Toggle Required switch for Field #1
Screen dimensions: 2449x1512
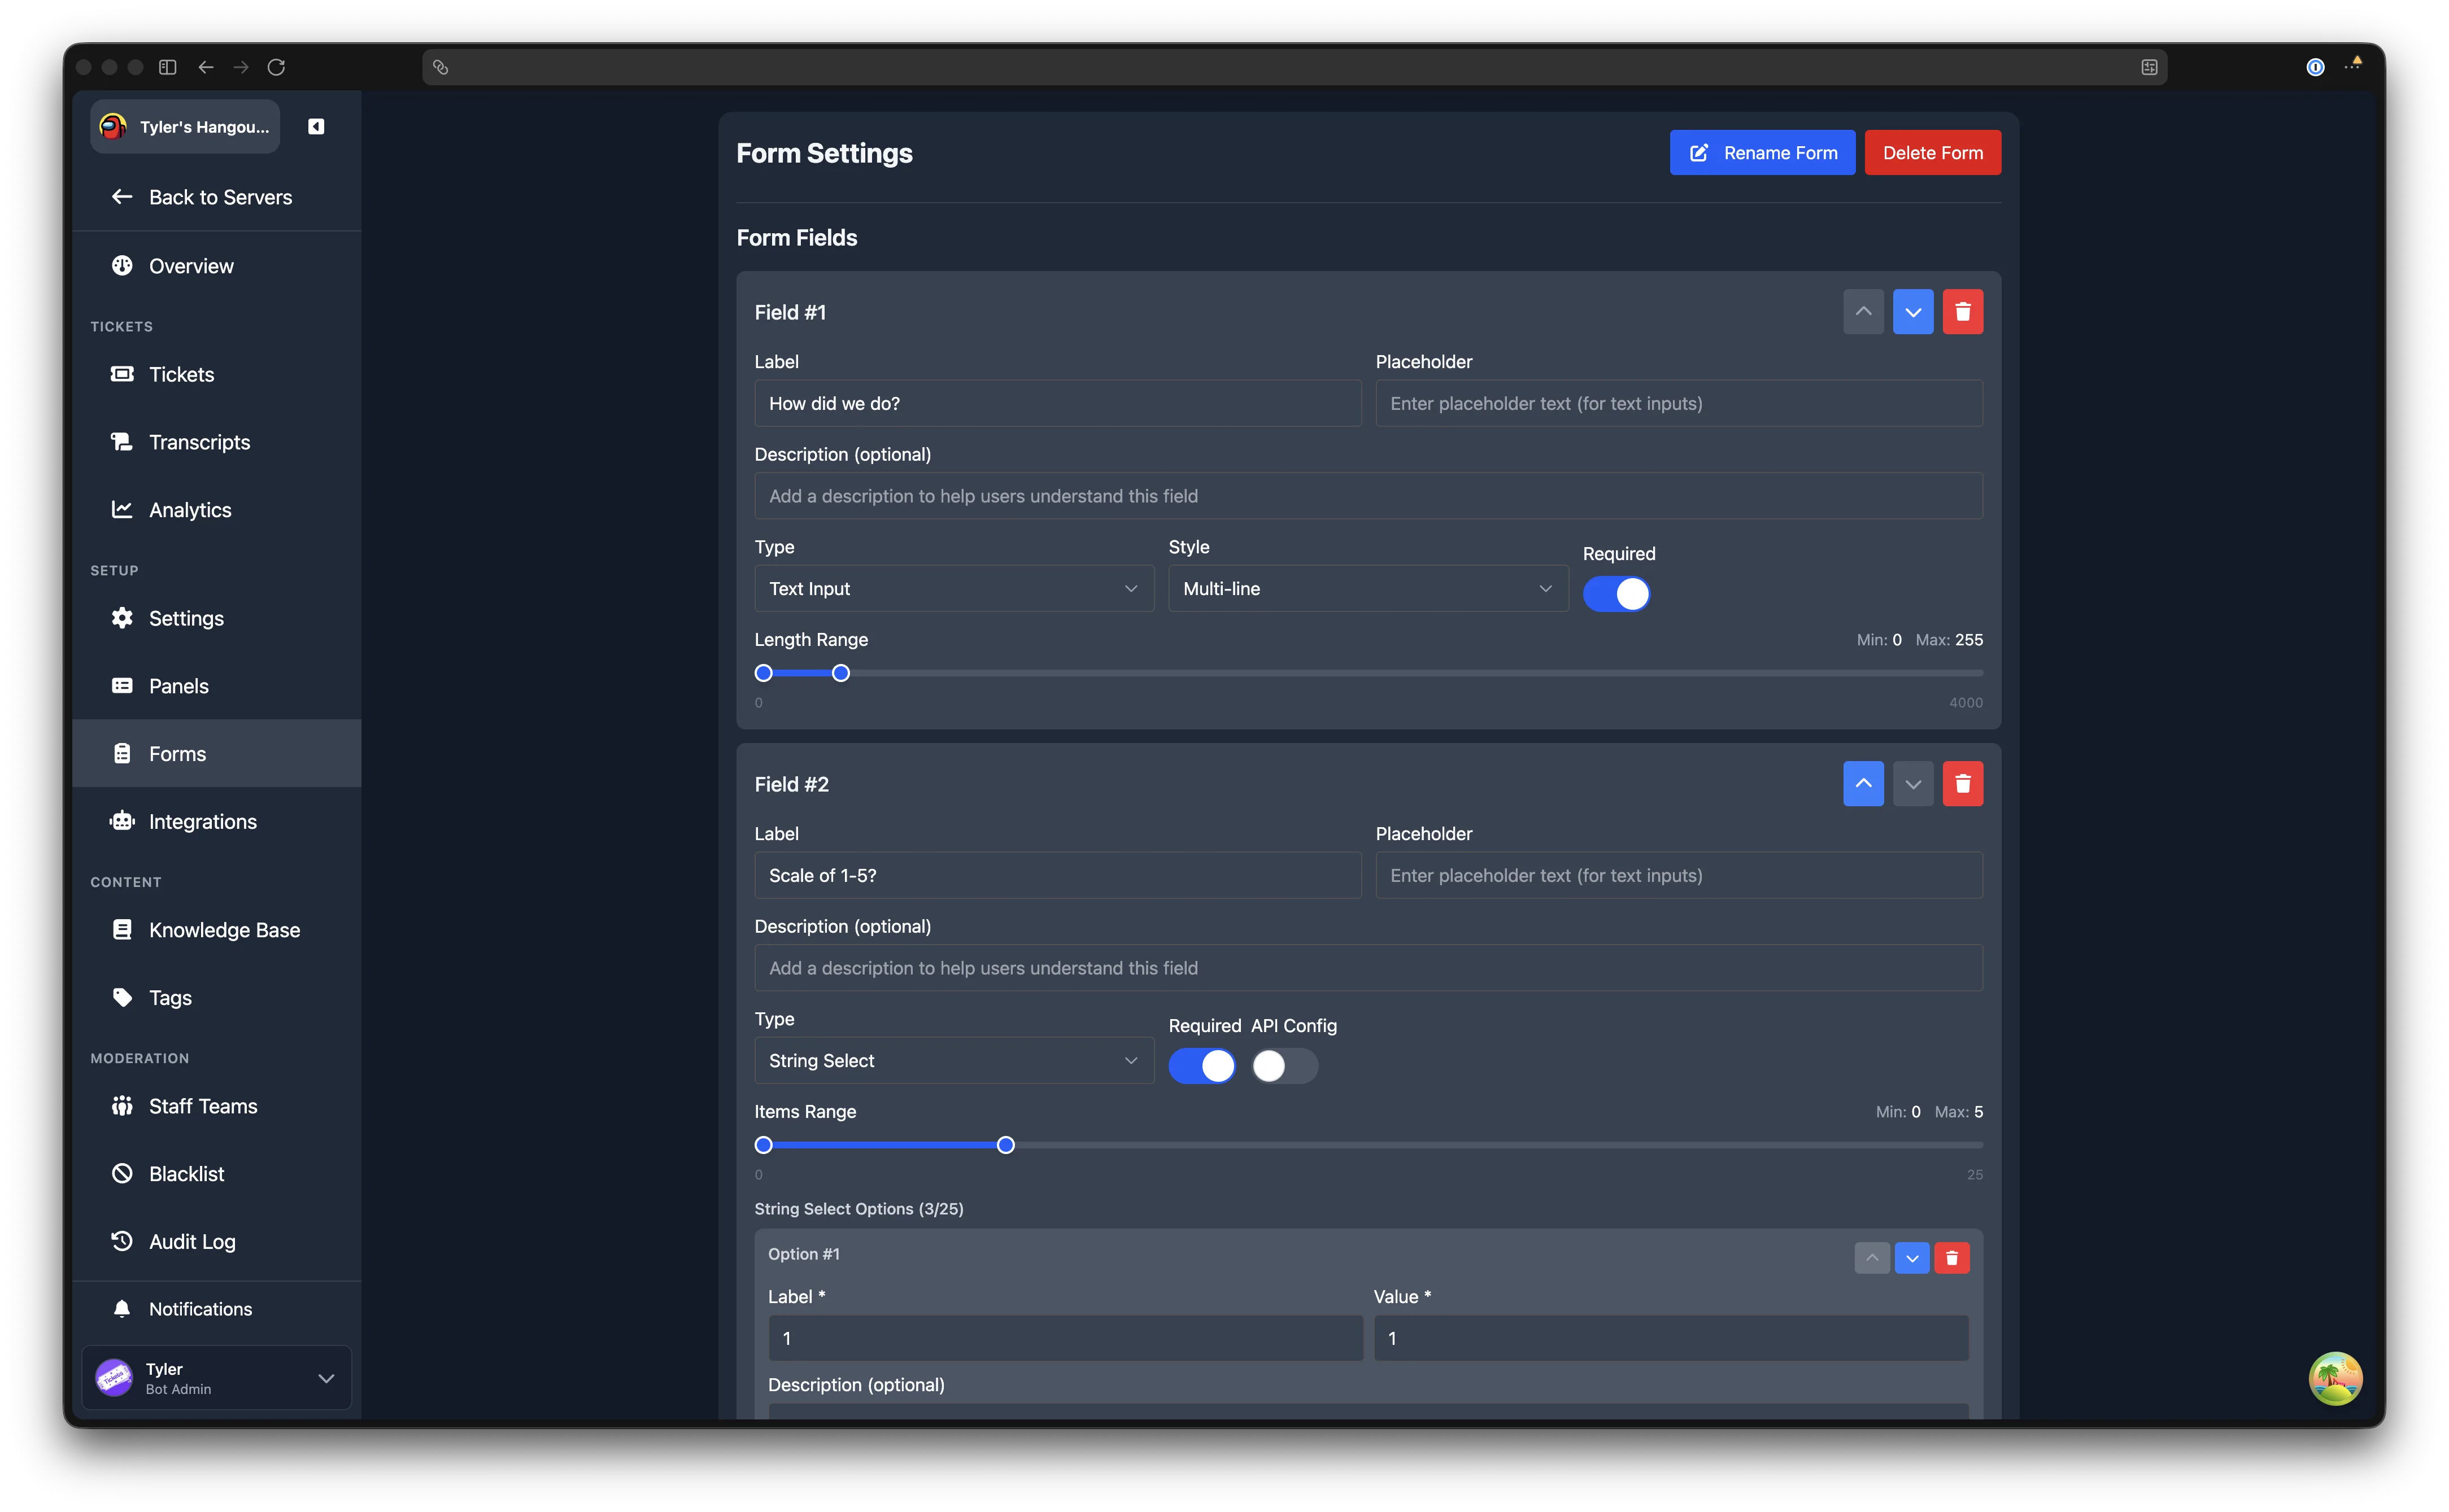1616,594
